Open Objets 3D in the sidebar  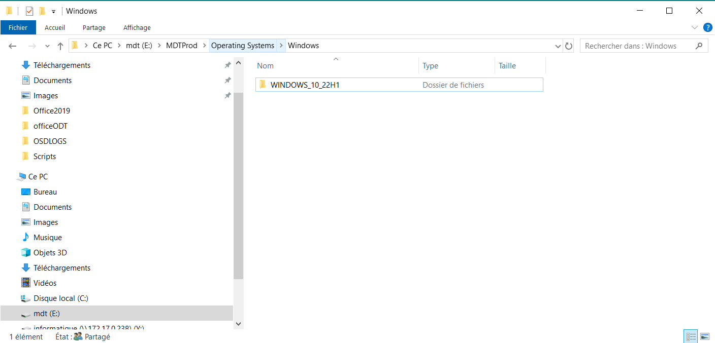click(x=50, y=253)
